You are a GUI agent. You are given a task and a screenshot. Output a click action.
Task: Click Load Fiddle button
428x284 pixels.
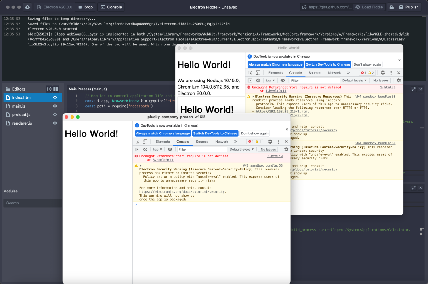369,7
